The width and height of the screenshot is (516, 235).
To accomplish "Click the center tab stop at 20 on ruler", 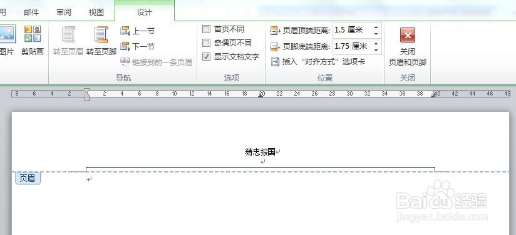I will (261, 96).
